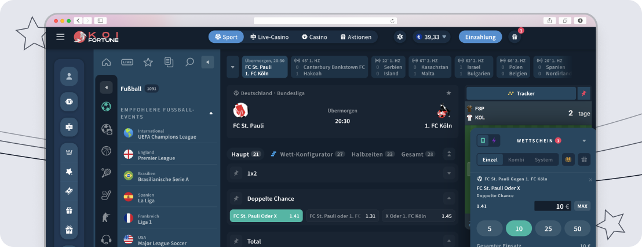Select the Counter-Strike esports icon

pos(107,217)
